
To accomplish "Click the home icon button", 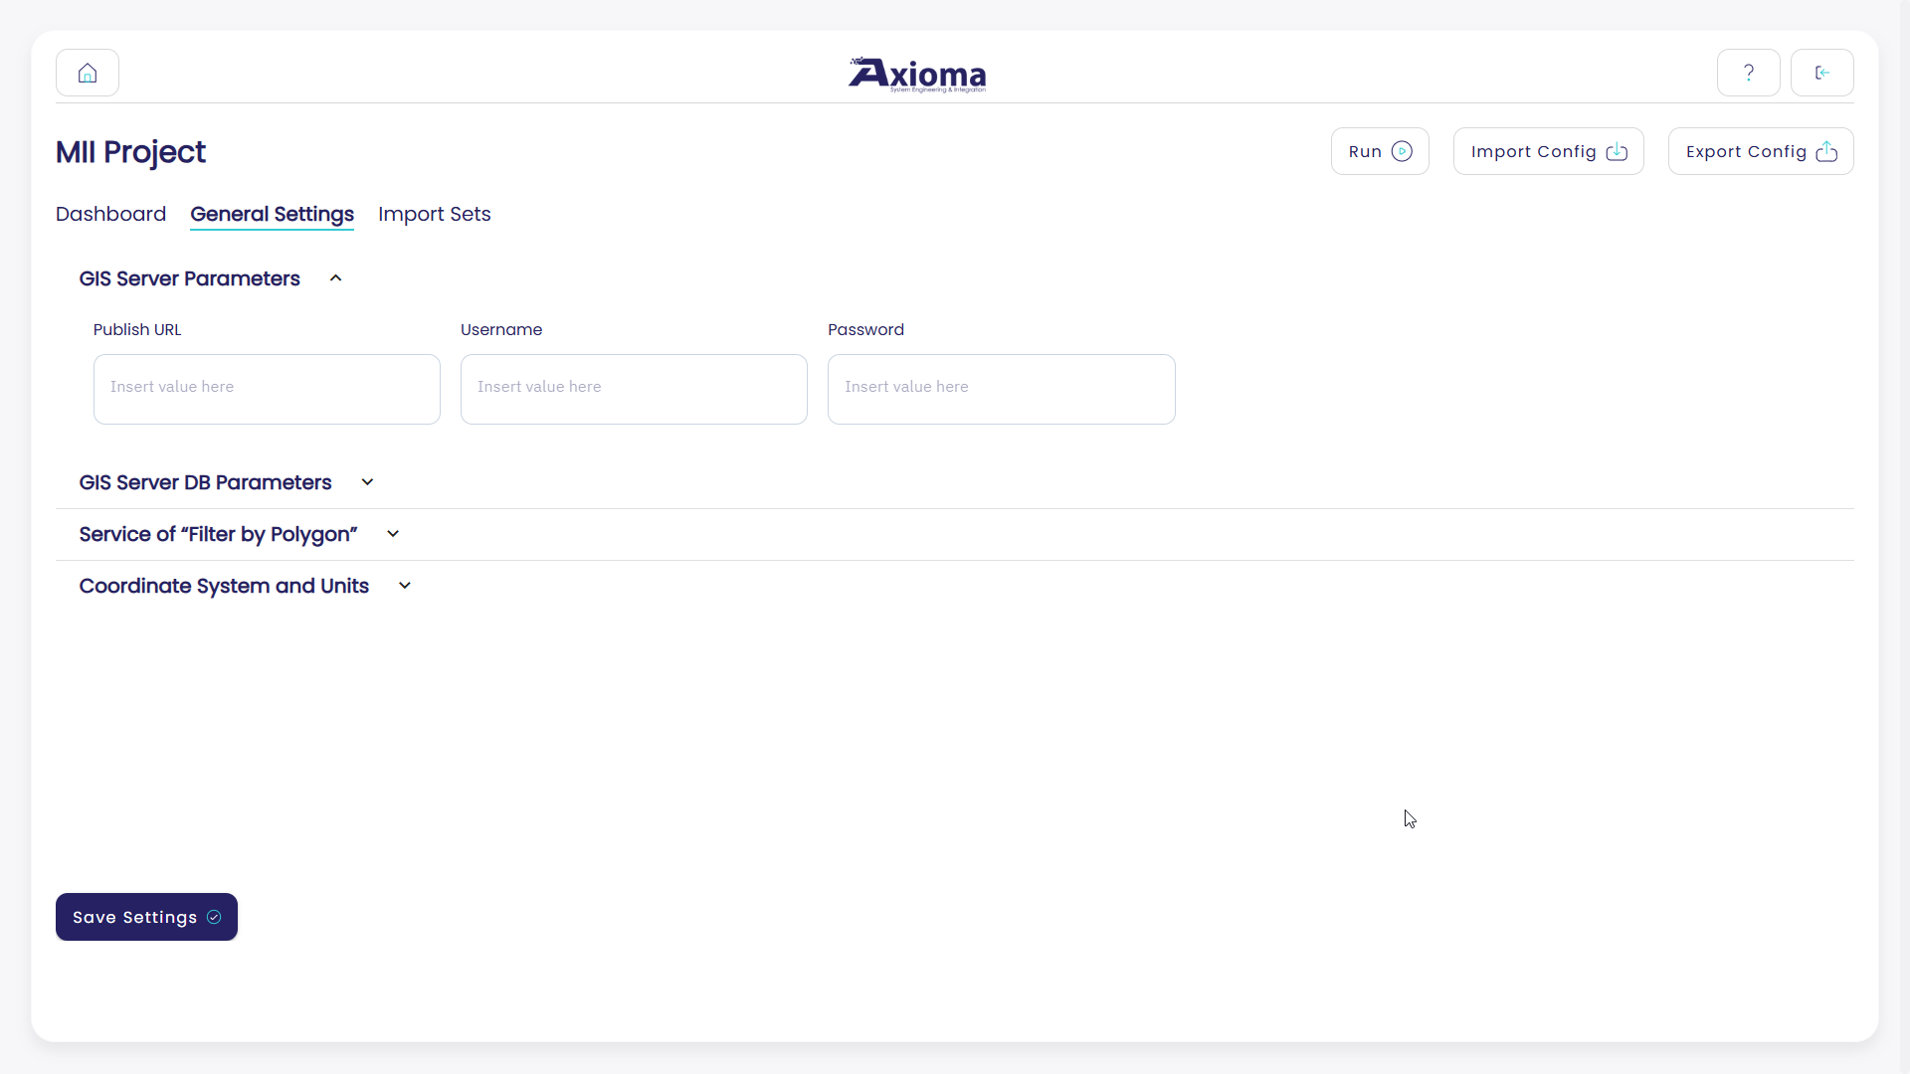I will coord(88,73).
